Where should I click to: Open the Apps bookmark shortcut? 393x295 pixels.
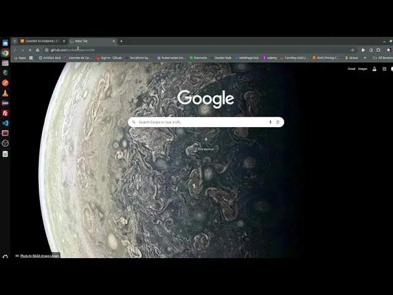tap(20, 58)
